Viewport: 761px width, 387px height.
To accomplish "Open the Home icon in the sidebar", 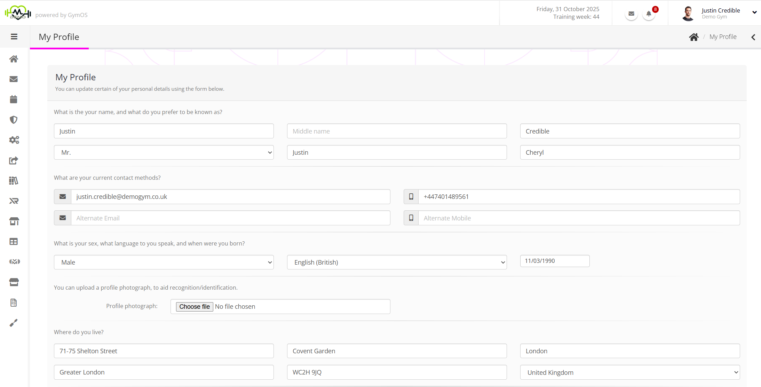I will coord(14,59).
